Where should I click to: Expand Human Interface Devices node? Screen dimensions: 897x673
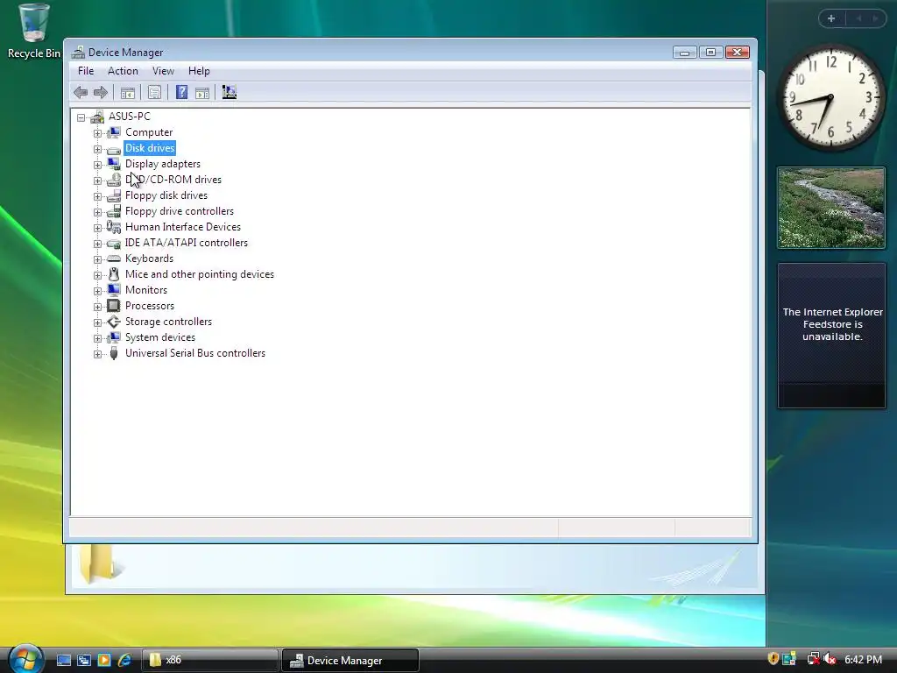(x=98, y=228)
